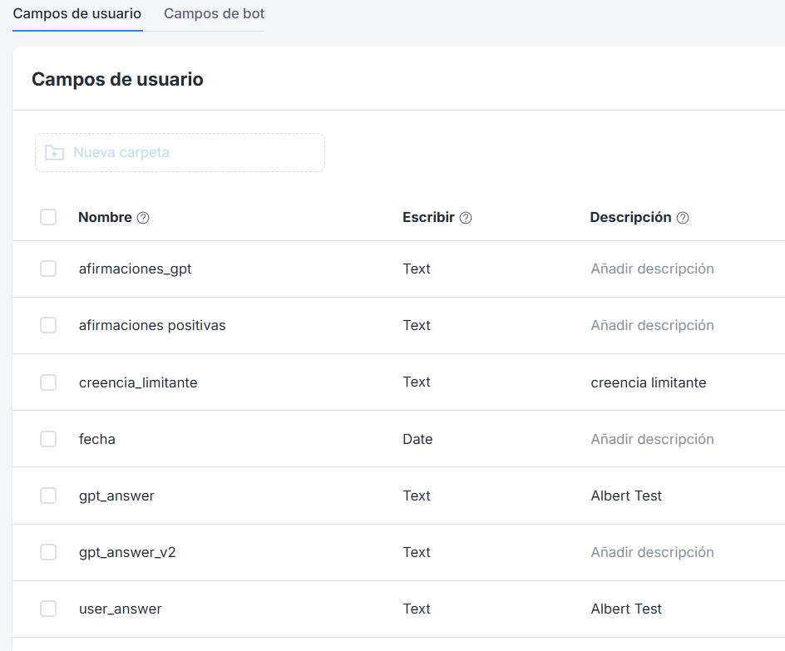Open the afirmaciones positivas field name
Image resolution: width=785 pixels, height=651 pixels.
(x=152, y=325)
